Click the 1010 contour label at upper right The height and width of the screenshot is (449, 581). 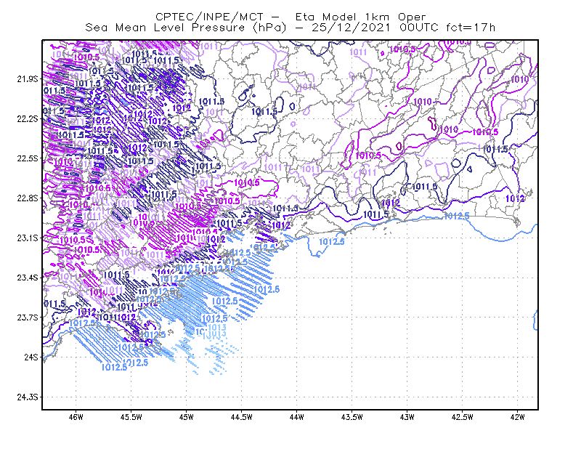point(520,79)
